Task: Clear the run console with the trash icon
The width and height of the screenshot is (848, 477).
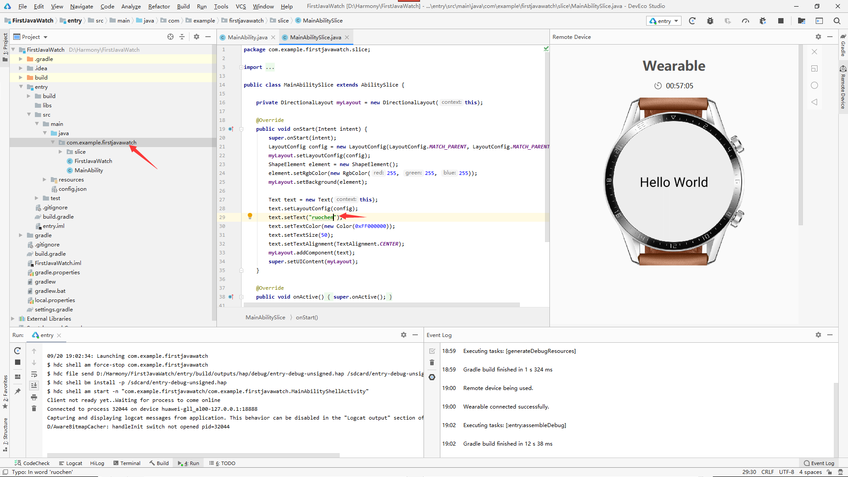Action: (x=34, y=409)
